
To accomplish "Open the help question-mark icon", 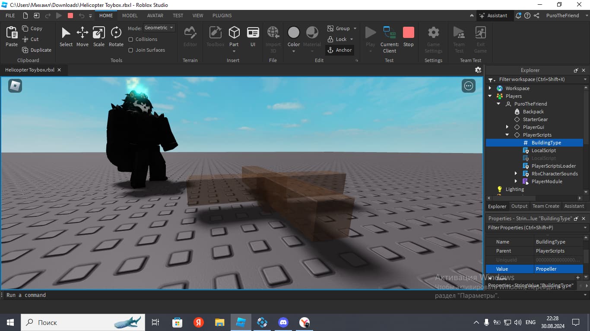I will point(527,16).
